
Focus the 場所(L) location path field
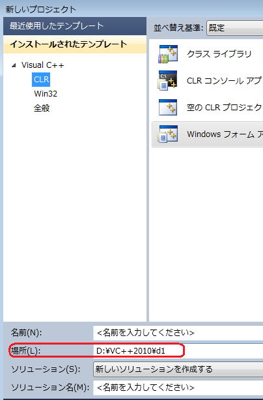pos(178,351)
